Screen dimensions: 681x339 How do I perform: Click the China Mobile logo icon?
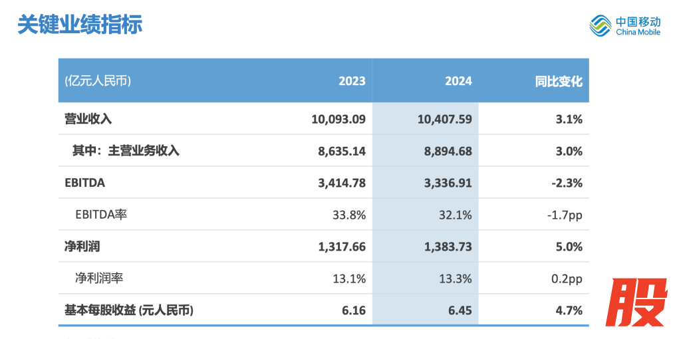click(x=600, y=26)
